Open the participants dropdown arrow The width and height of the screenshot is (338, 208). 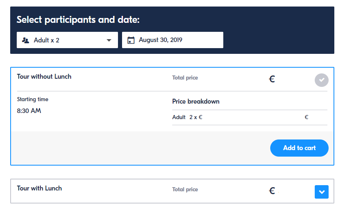tap(109, 40)
